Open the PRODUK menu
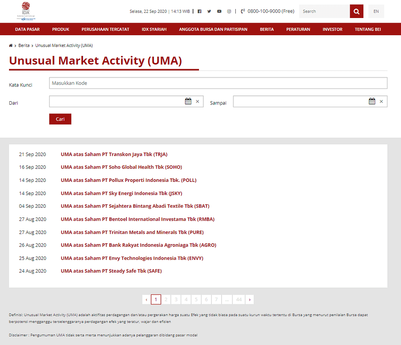Screen dimensions: 401x345 61,29
